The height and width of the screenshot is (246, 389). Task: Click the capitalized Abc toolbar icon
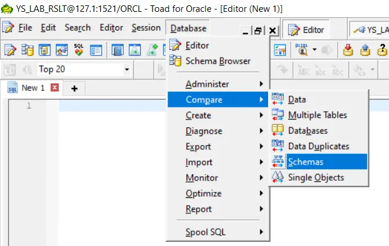337,70
